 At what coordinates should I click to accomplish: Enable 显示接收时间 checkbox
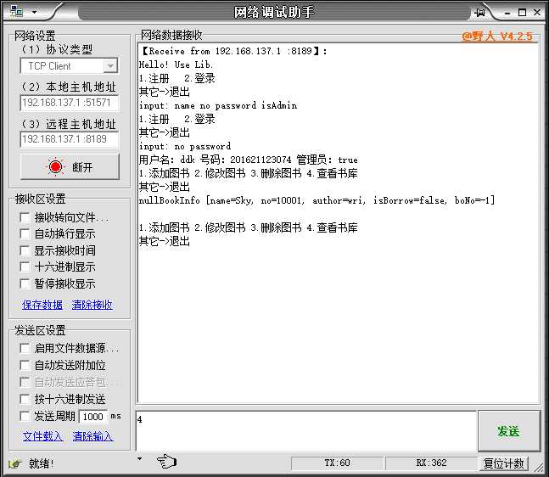click(x=25, y=250)
